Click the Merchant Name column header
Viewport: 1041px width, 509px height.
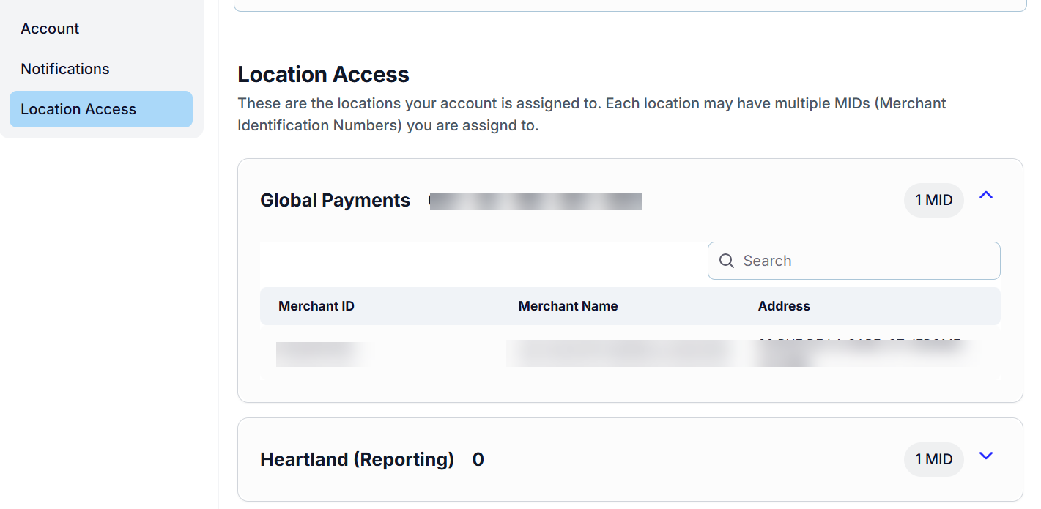pos(568,306)
